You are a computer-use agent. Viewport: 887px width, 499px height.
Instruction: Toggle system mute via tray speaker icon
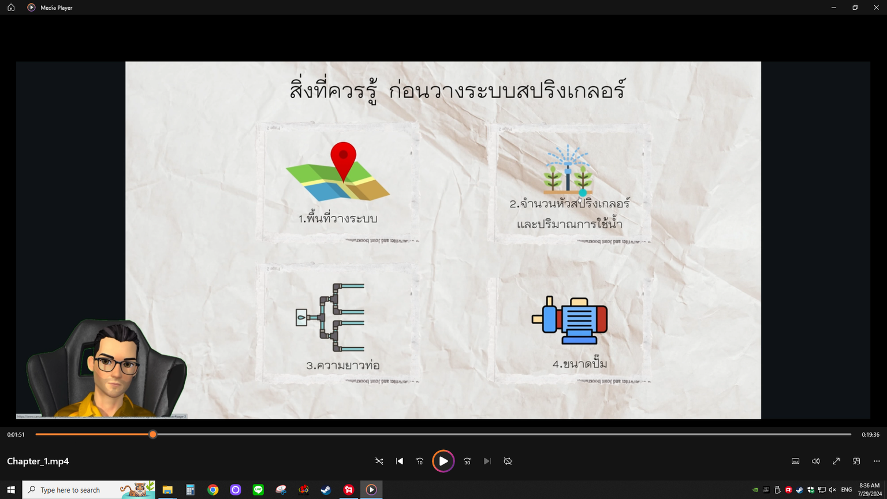[832, 490]
